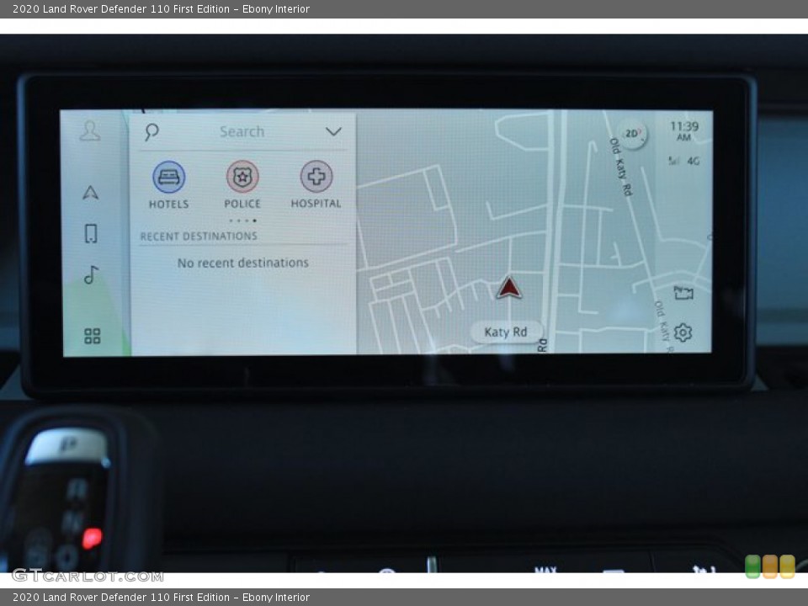
Task: Open navigation from the sidebar arrow icon
Action: coord(90,193)
